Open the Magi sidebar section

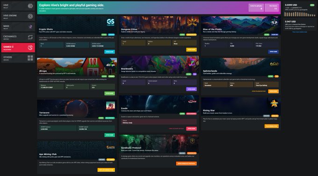18,27
